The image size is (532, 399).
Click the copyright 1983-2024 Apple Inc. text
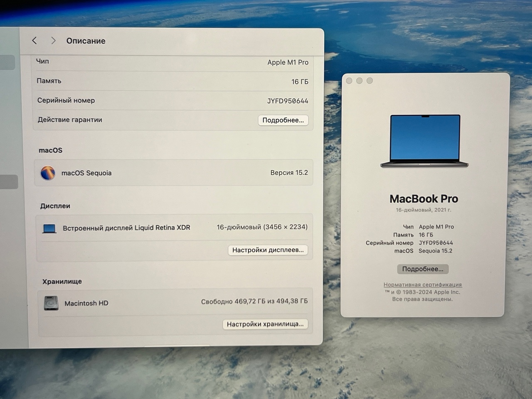(423, 292)
